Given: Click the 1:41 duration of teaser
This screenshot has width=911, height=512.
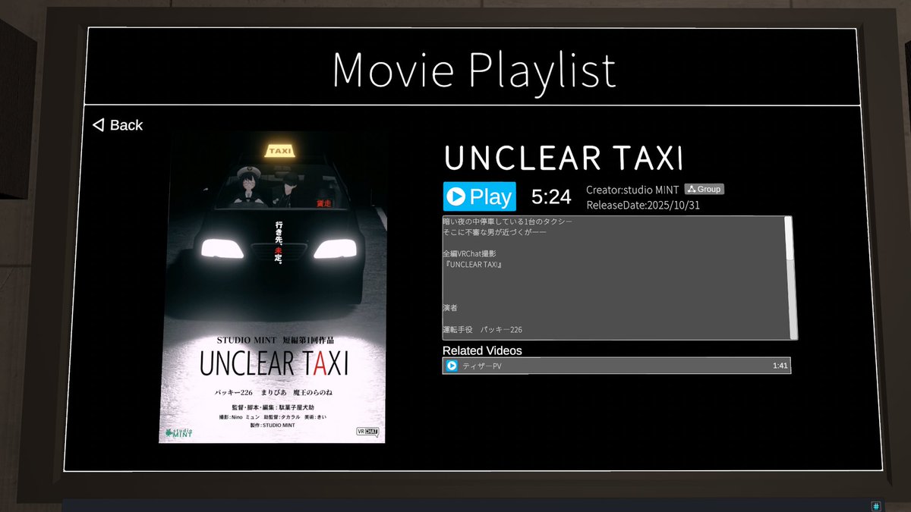Looking at the screenshot, I should [780, 366].
